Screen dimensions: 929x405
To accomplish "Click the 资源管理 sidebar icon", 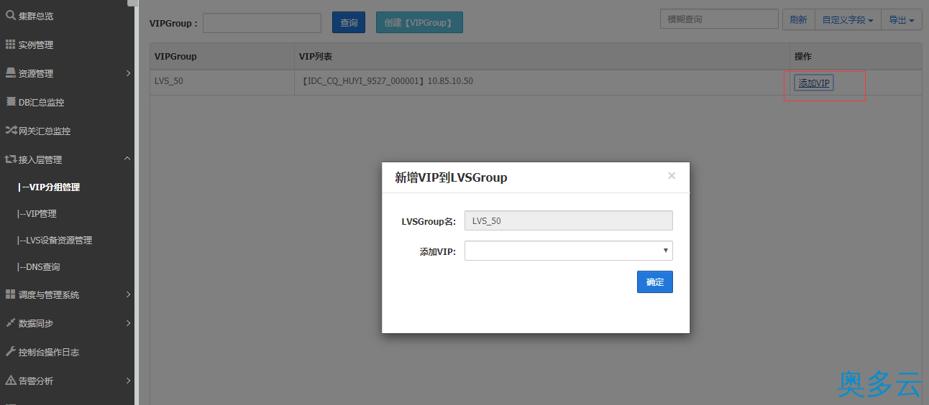I will pyautogui.click(x=11, y=73).
